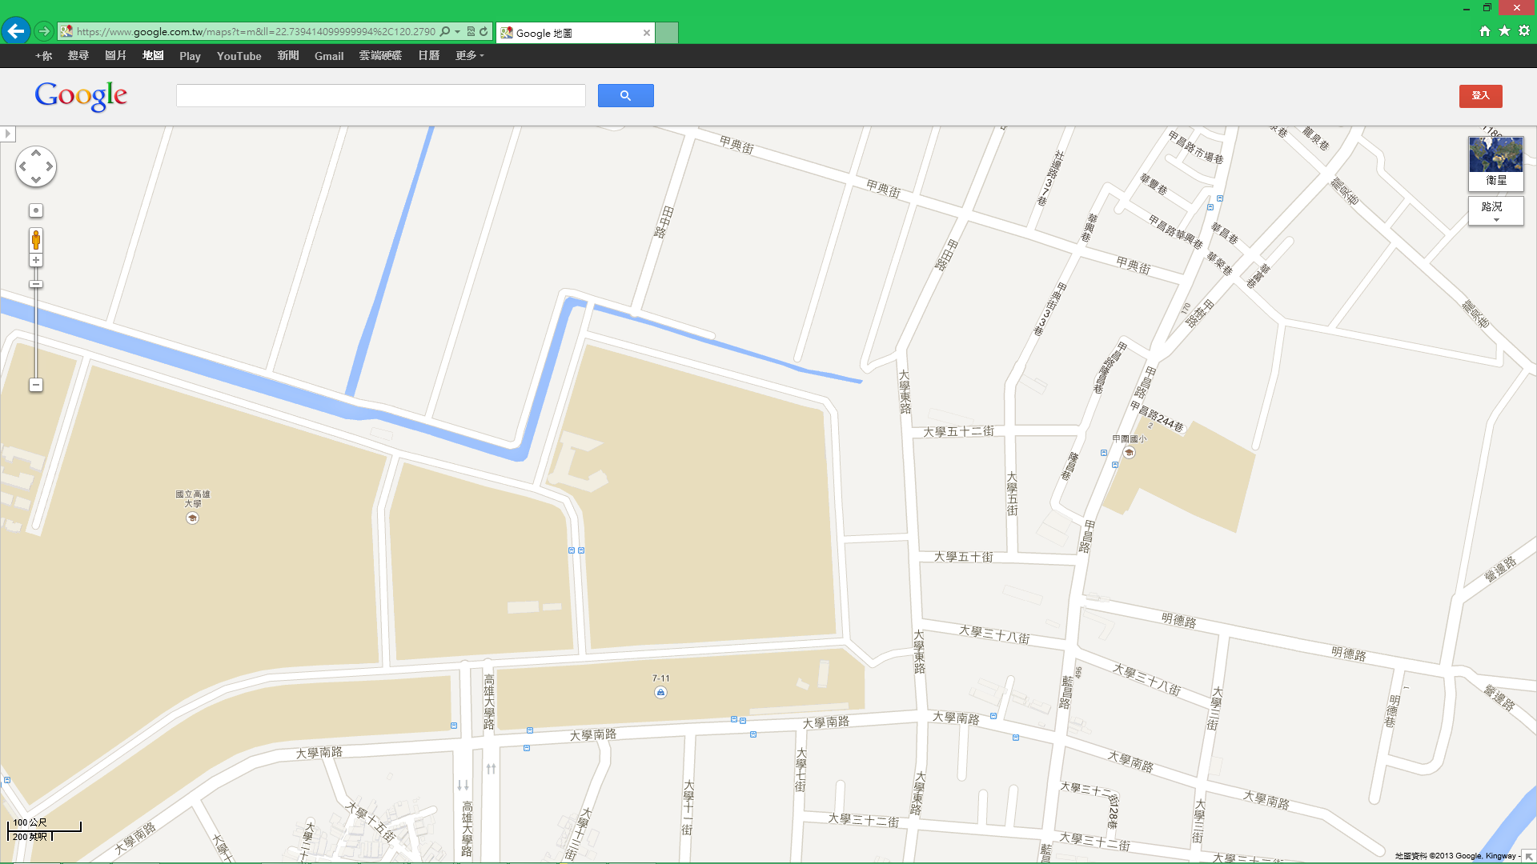This screenshot has width=1537, height=864.
Task: Click the 國立高雄大學 university marker
Action: pyautogui.click(x=192, y=518)
